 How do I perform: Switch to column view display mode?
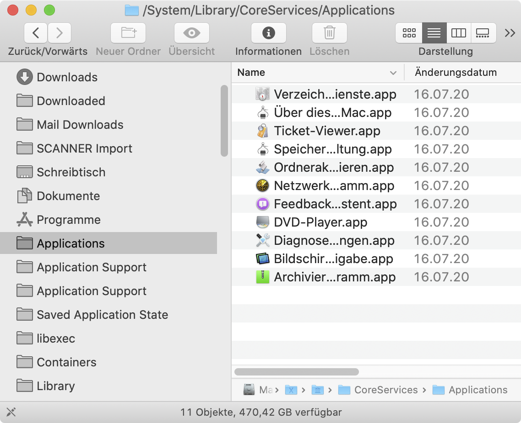[458, 33]
